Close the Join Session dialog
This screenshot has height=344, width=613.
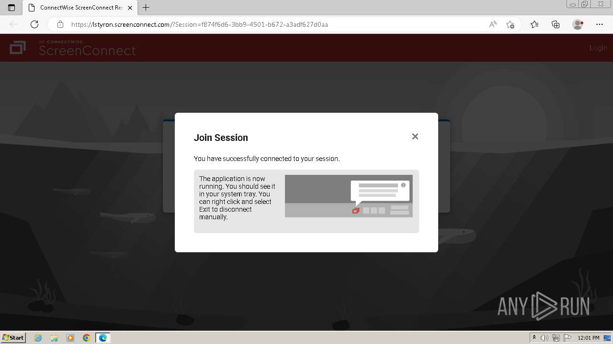click(x=415, y=137)
